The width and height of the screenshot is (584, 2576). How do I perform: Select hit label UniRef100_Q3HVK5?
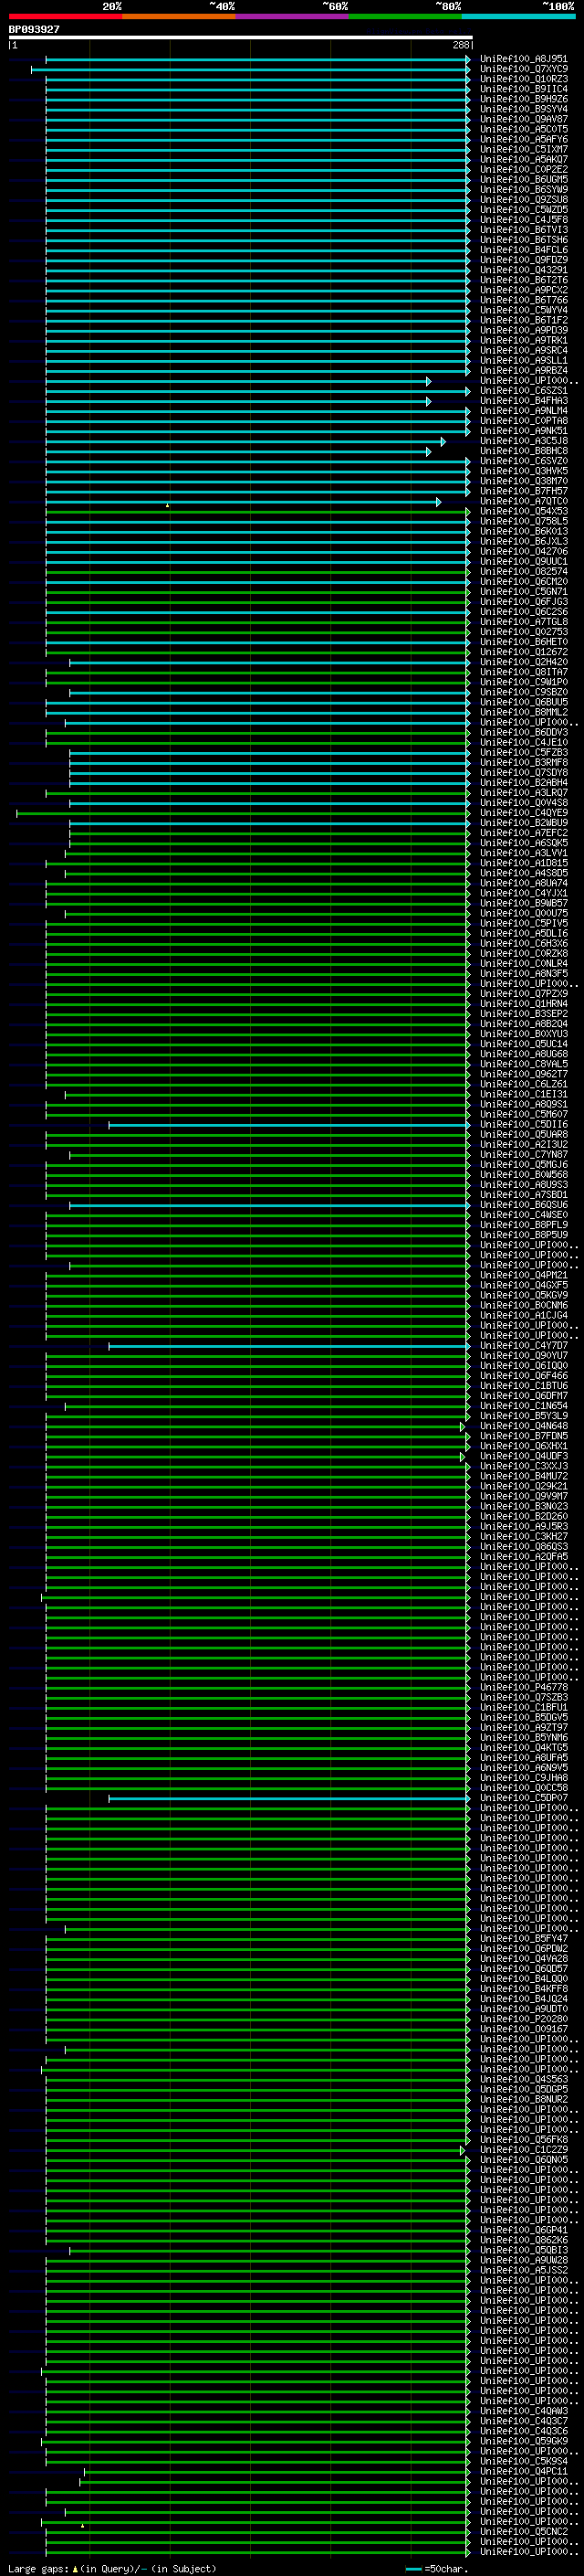(x=524, y=471)
